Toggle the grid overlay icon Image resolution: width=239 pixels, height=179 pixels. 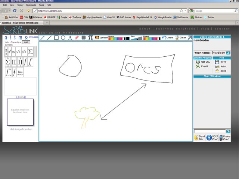pos(84,38)
